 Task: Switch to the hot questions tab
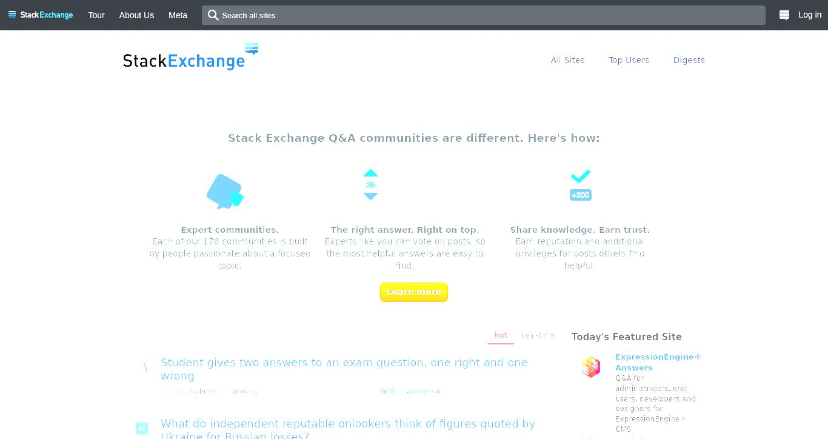pos(501,335)
